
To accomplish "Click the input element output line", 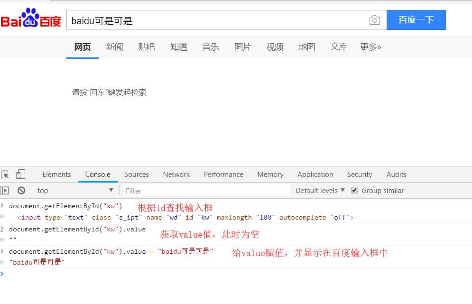I will tap(185, 217).
